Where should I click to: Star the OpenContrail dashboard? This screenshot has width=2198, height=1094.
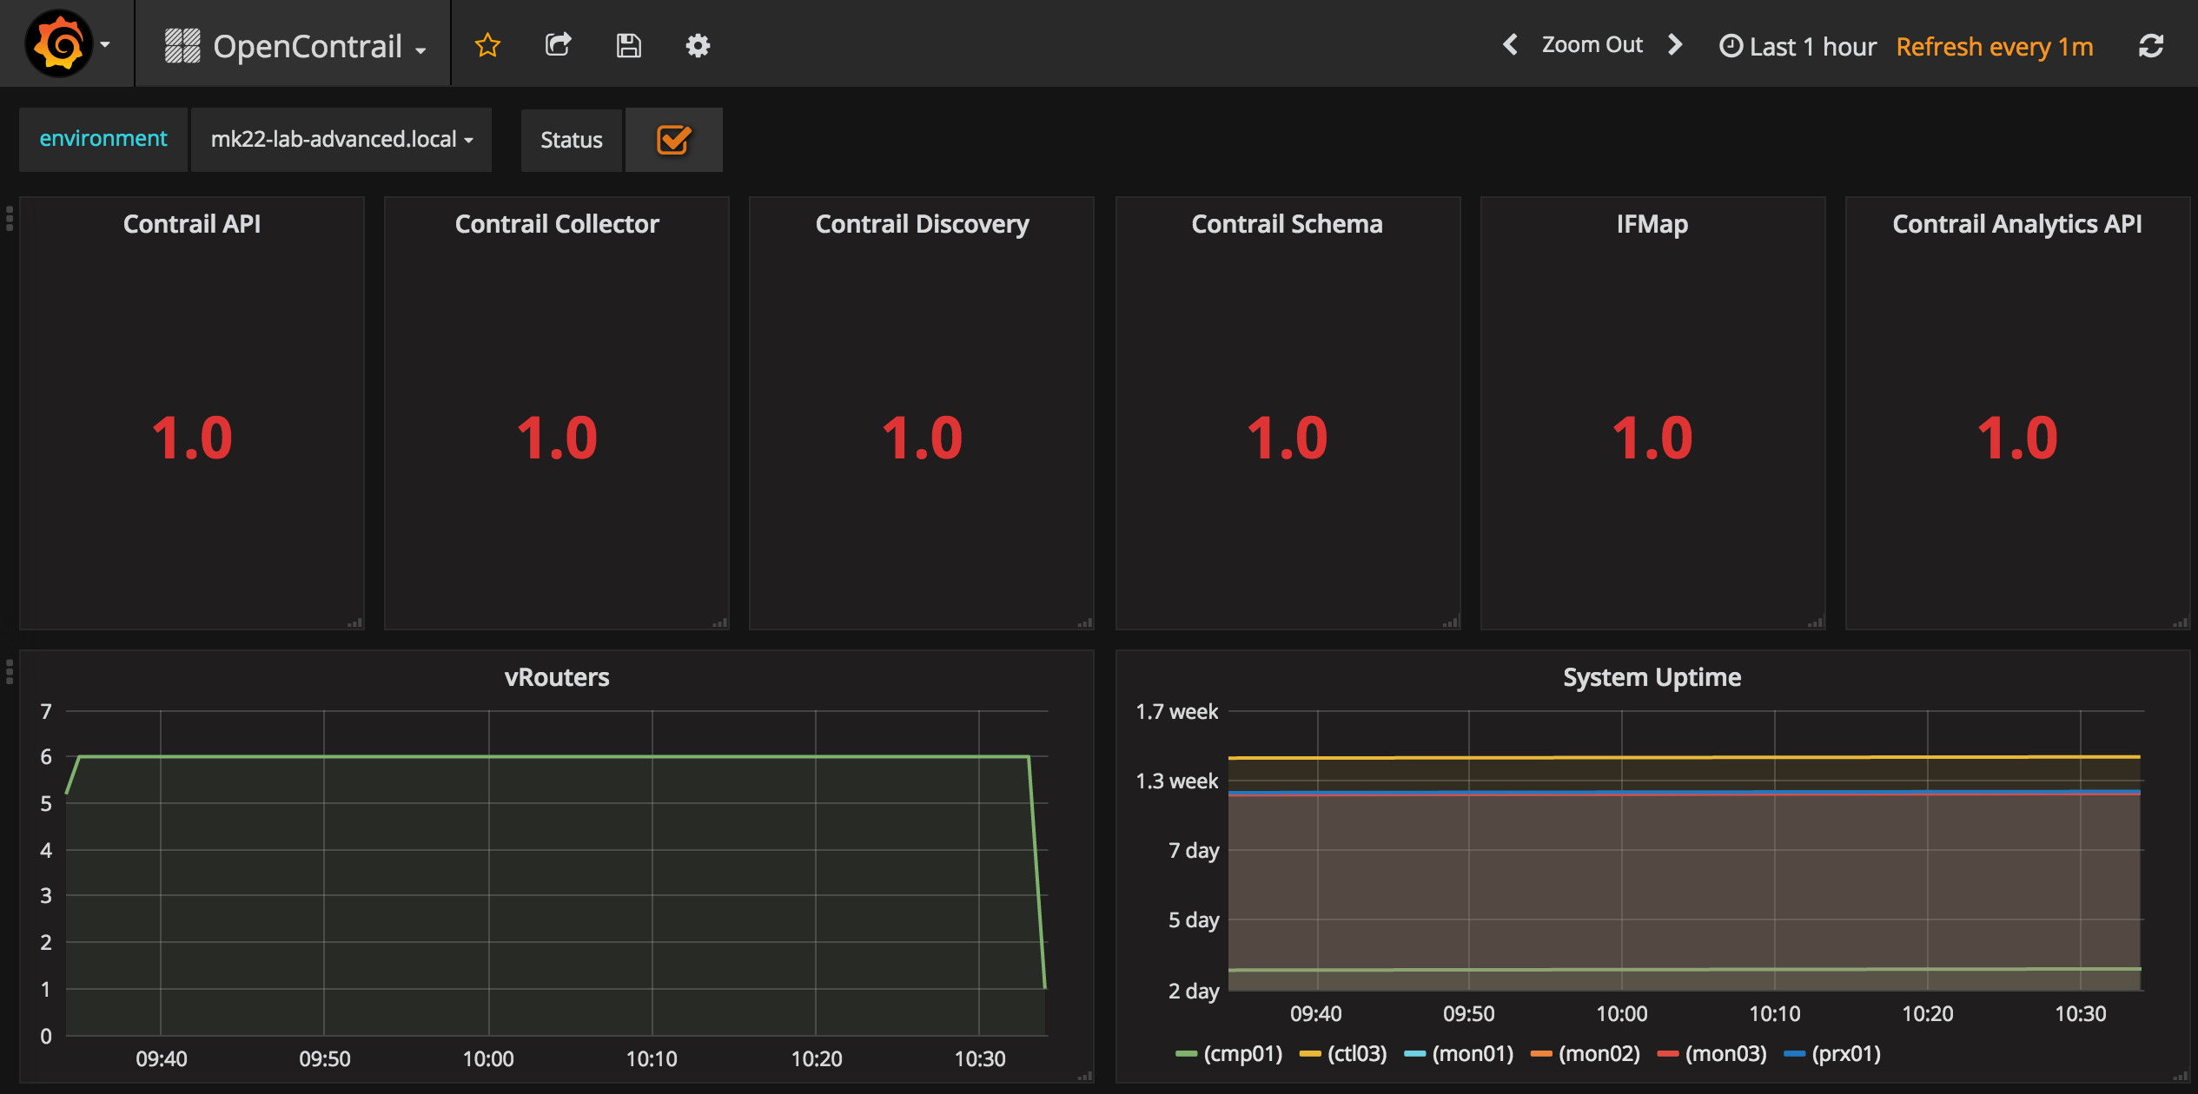tap(487, 45)
